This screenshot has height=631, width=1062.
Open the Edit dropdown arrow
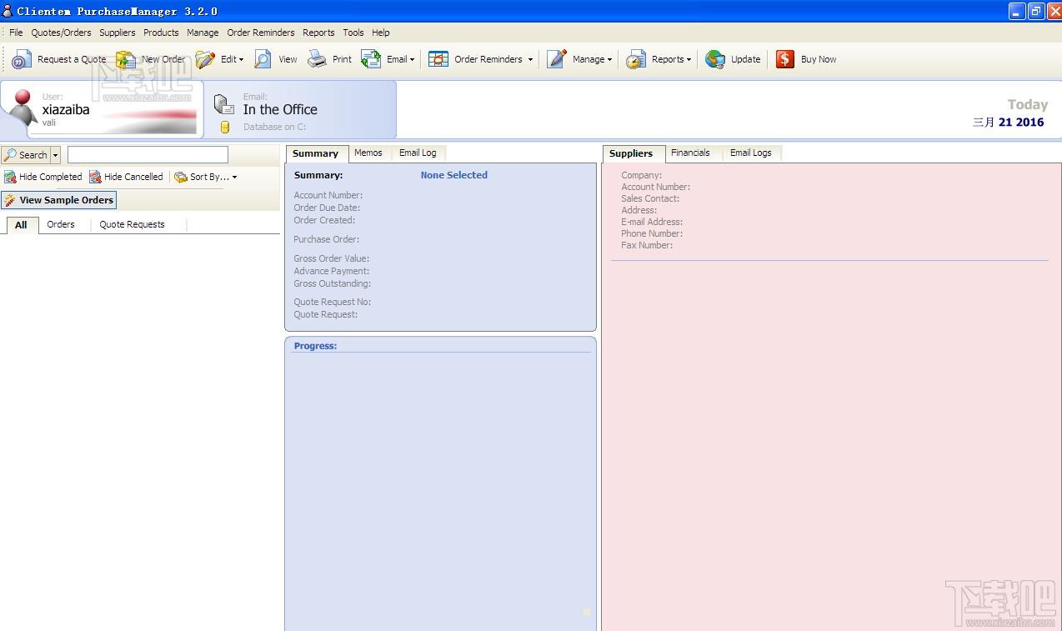[241, 60]
